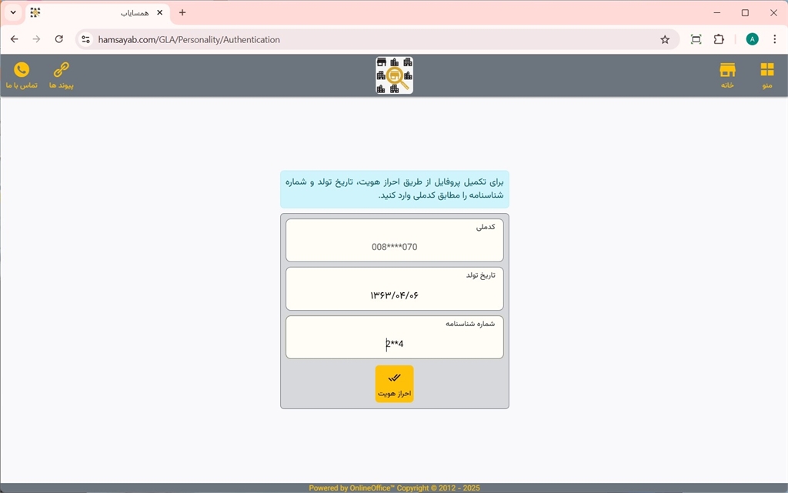The height and width of the screenshot is (493, 788).
Task: Expand the tab search dropdown arrow
Action: click(13, 13)
